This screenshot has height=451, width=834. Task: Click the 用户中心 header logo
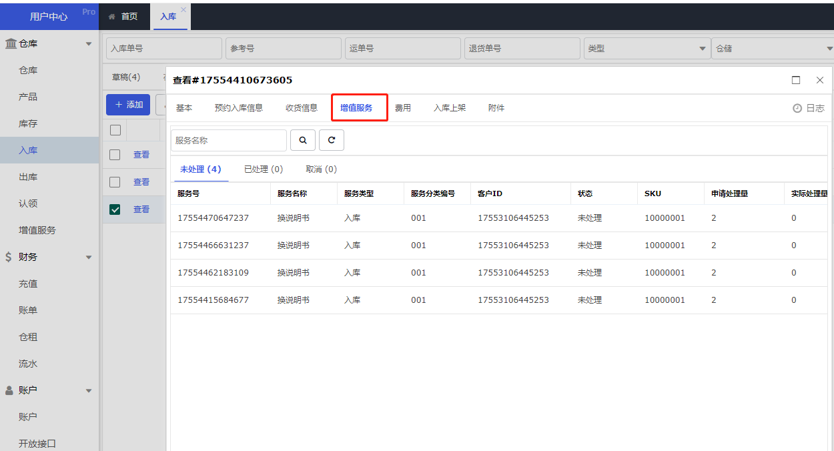pyautogui.click(x=49, y=17)
